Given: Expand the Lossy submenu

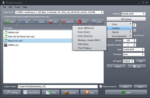Looking at the screenshot, I should (x=119, y=24).
